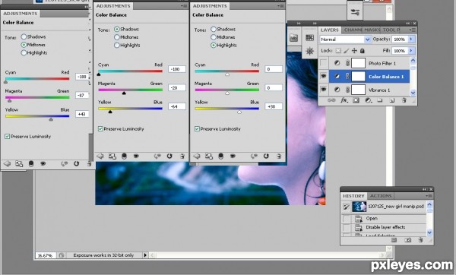Click Yellow-Blue slider in the Highlights-active panel

coord(226,109)
